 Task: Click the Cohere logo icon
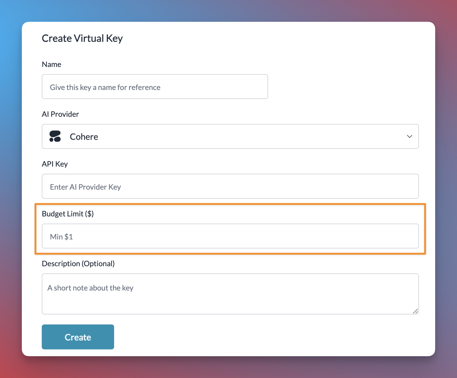pyautogui.click(x=55, y=136)
